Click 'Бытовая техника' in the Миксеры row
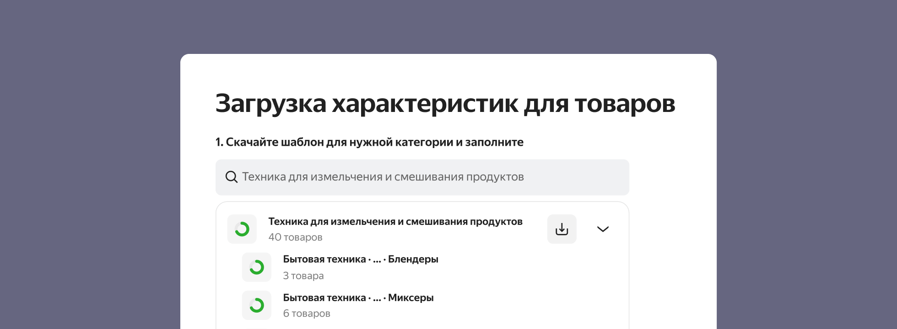Viewport: 897px width, 329px height. click(x=324, y=298)
